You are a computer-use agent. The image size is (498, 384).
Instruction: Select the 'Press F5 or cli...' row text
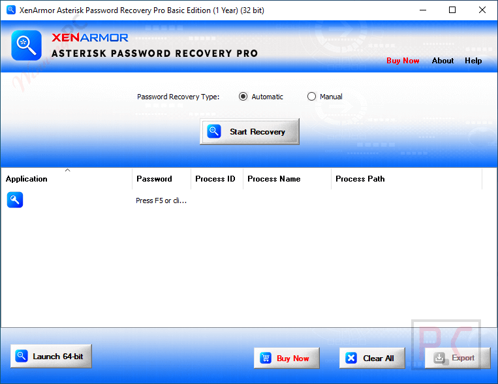coord(161,200)
